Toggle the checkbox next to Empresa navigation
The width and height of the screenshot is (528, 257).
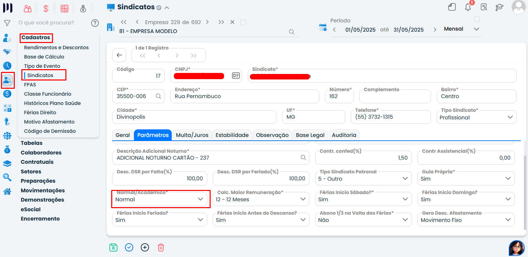pyautogui.click(x=243, y=22)
